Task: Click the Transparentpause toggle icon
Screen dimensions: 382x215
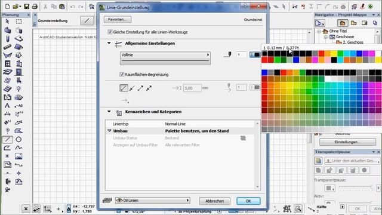Action: click(318, 161)
